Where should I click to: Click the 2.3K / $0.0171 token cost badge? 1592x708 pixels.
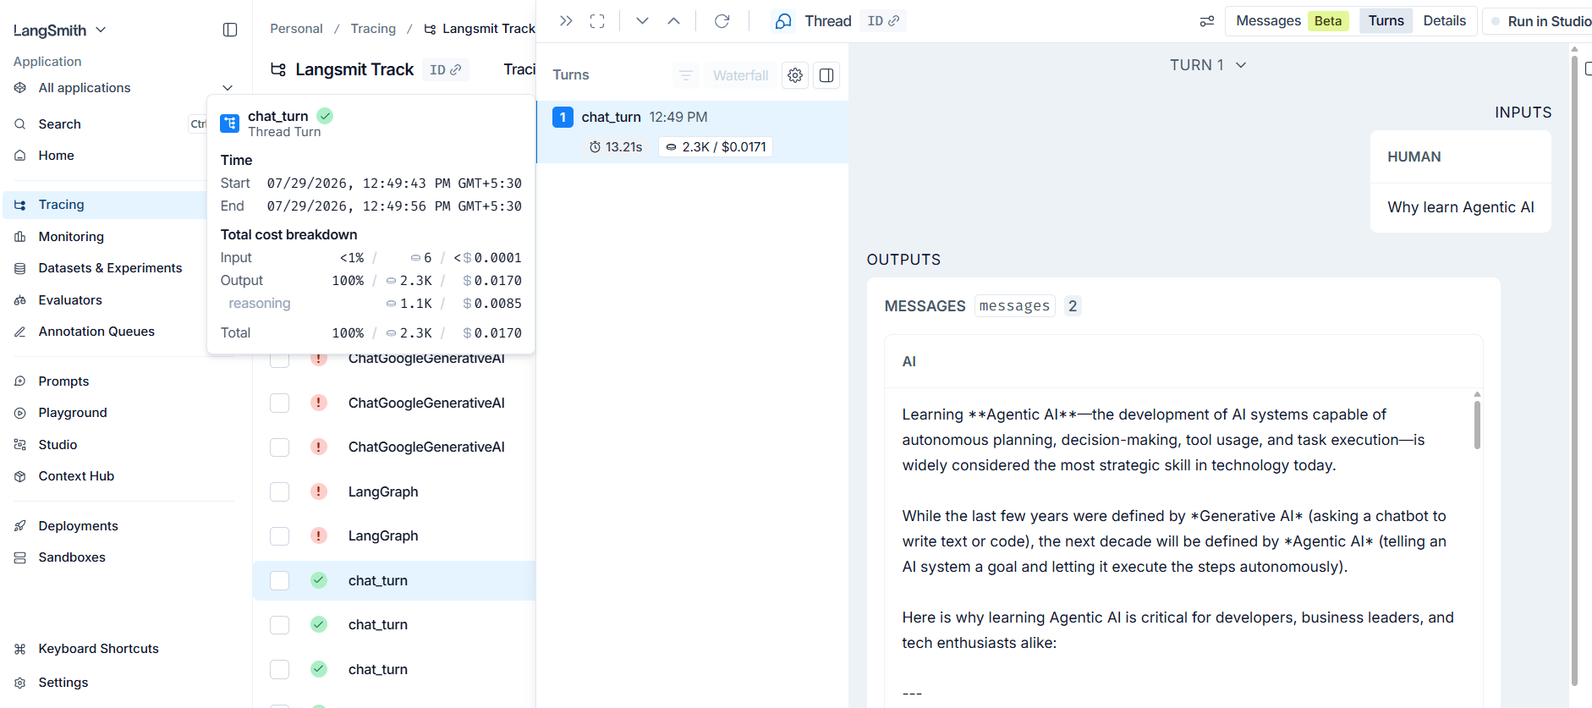(x=715, y=147)
